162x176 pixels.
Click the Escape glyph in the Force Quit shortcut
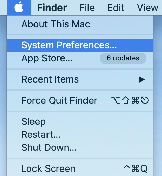pyautogui.click(x=145, y=100)
